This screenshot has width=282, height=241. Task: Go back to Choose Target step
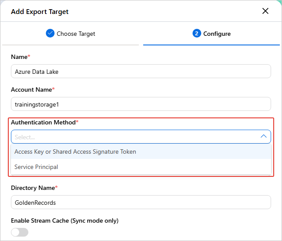click(71, 34)
